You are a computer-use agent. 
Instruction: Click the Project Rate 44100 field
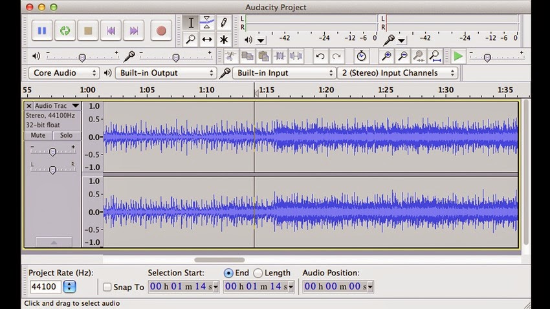(45, 287)
